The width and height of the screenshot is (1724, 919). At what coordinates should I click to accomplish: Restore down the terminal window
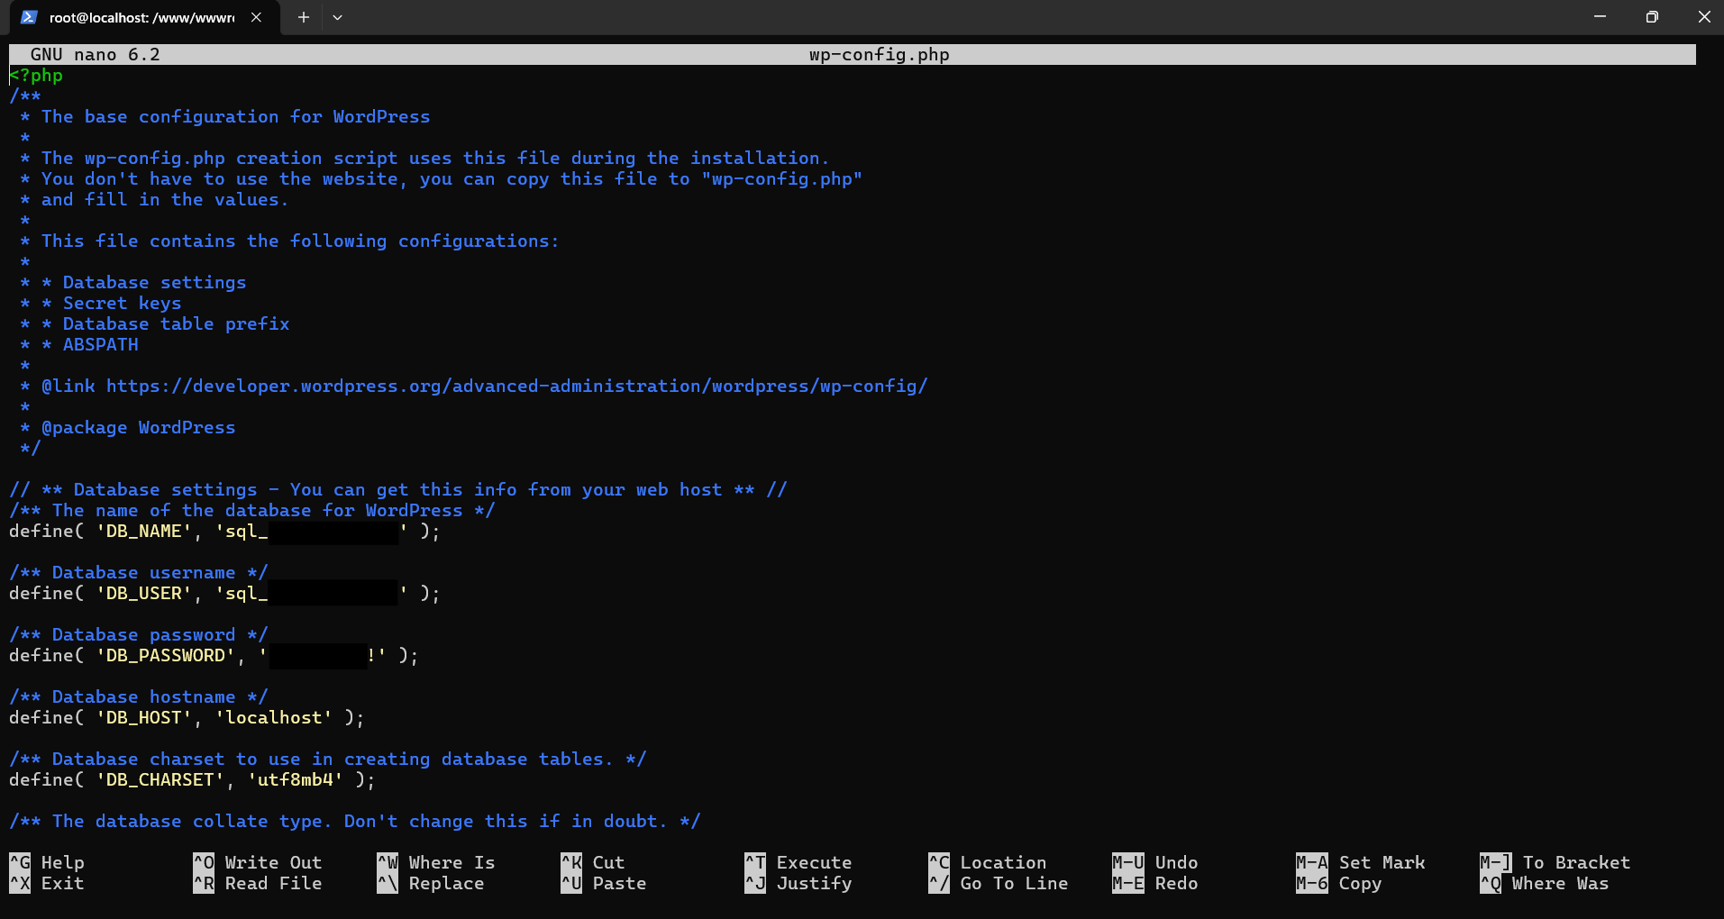[x=1651, y=17]
